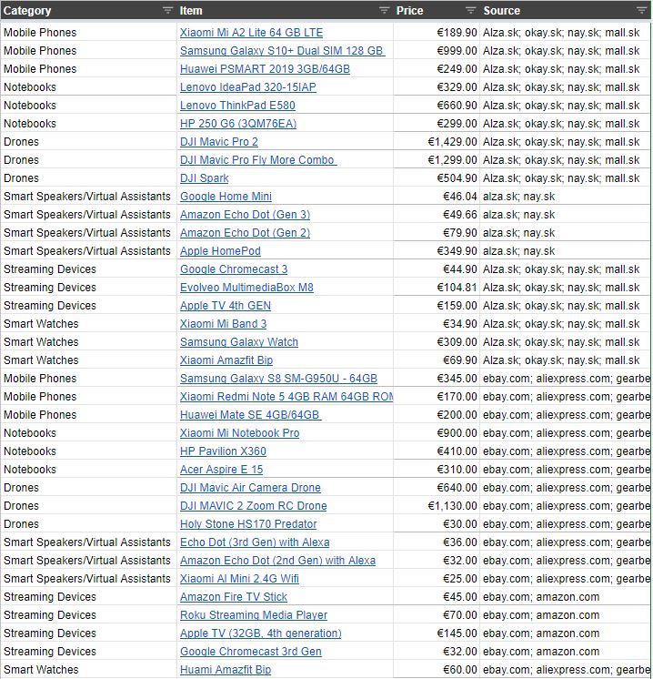
Task: Select the Source header cell
Action: click(566, 10)
